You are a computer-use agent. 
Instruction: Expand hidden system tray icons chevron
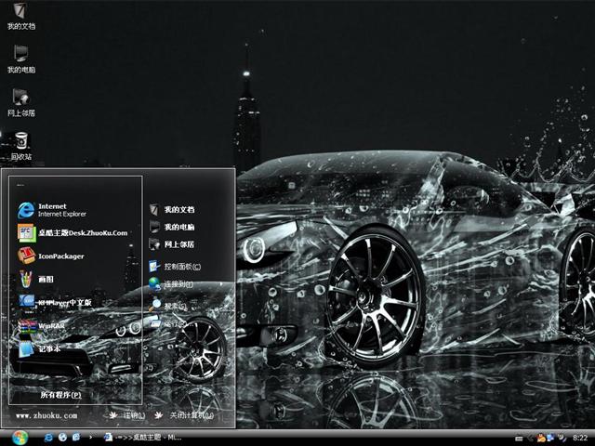530,439
